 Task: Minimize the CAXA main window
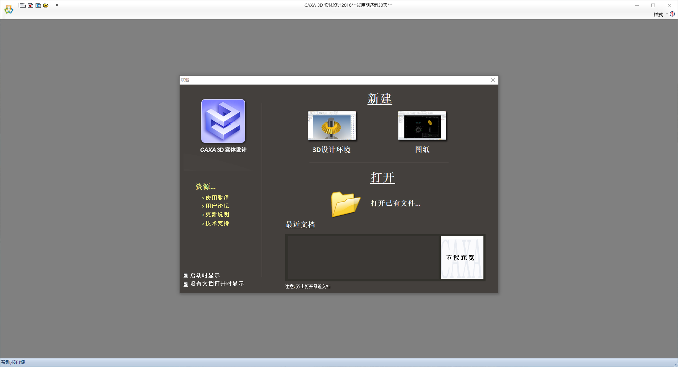[637, 5]
